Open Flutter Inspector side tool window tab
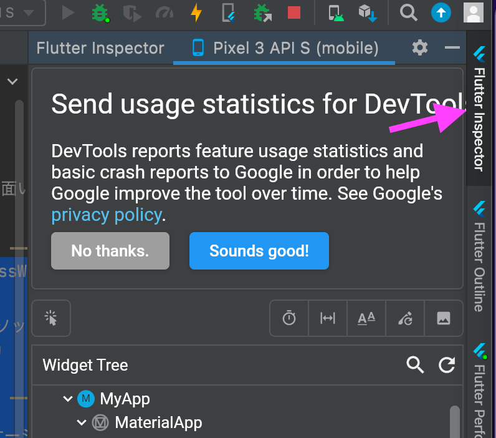 coord(480,109)
